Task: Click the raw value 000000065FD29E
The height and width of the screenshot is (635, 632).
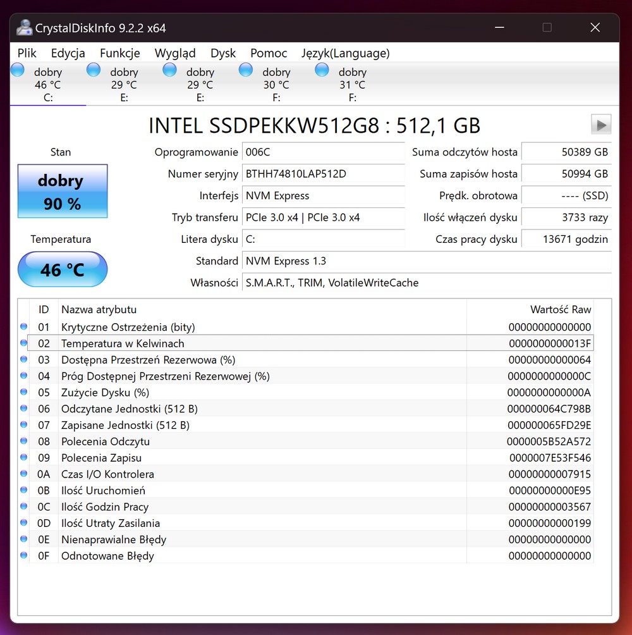Action: coord(549,425)
